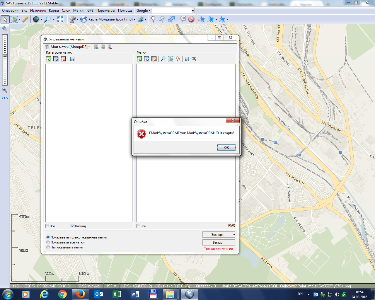Select Показывать все метки radio option

point(48,242)
